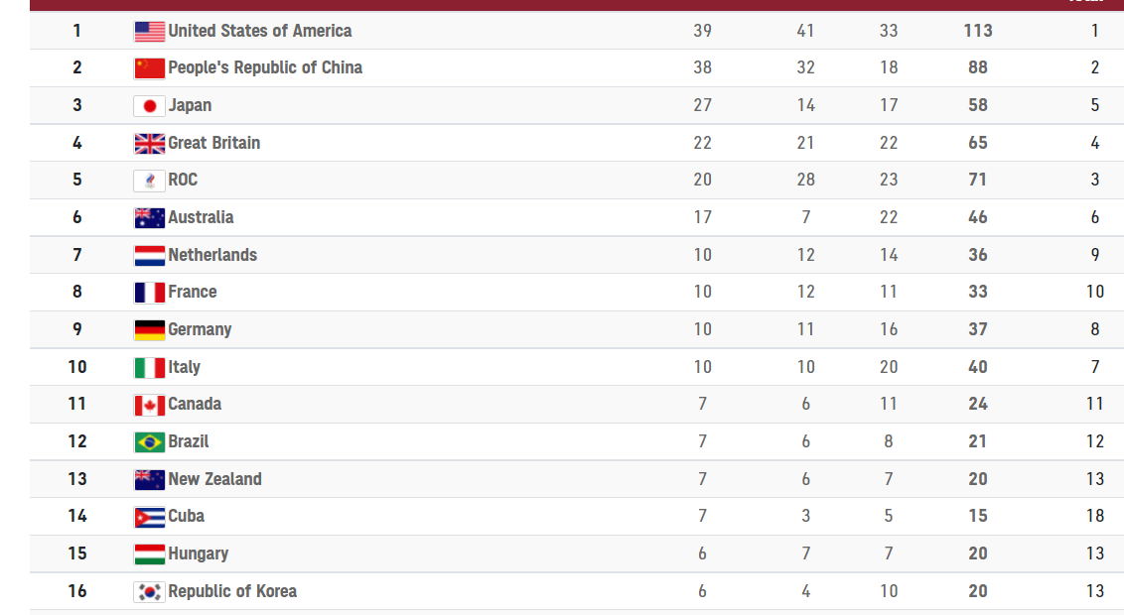Open the France country link
Viewport: 1124px width, 615px height.
[x=192, y=292]
